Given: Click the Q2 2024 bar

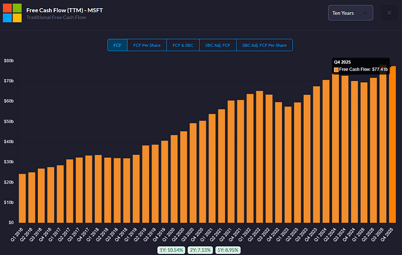Looking at the screenshot, I should click(x=336, y=148).
